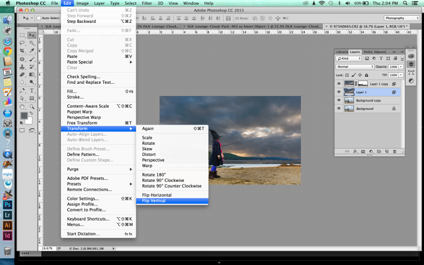Swap foreground and background colors
The width and height of the screenshot is (424, 265).
[31, 113]
